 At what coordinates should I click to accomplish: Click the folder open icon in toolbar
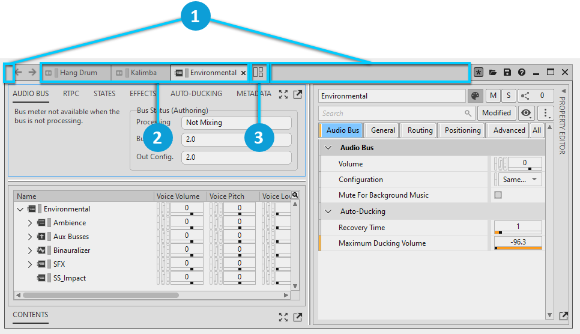(x=493, y=73)
